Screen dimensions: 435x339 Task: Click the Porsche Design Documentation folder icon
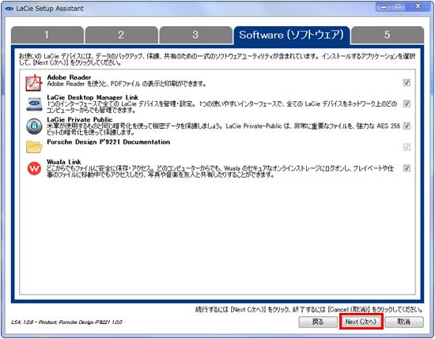pyautogui.click(x=34, y=147)
